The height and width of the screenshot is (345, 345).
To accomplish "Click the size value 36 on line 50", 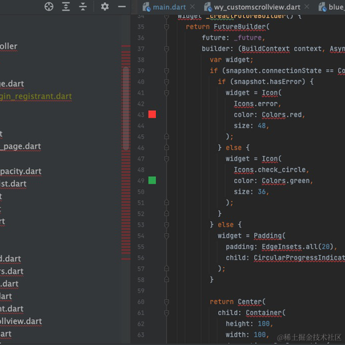I will coord(262,192).
